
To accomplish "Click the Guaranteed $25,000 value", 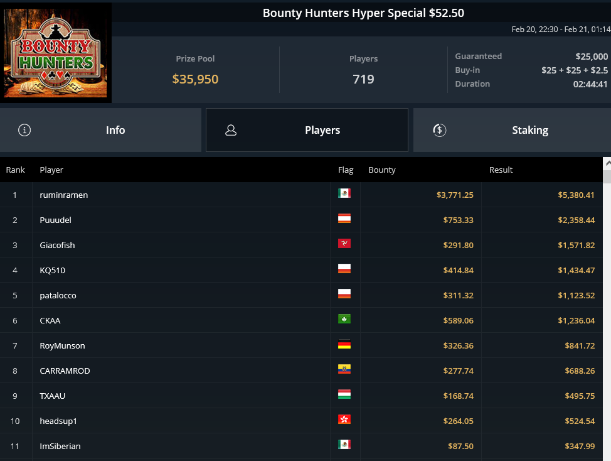I will 592,57.
